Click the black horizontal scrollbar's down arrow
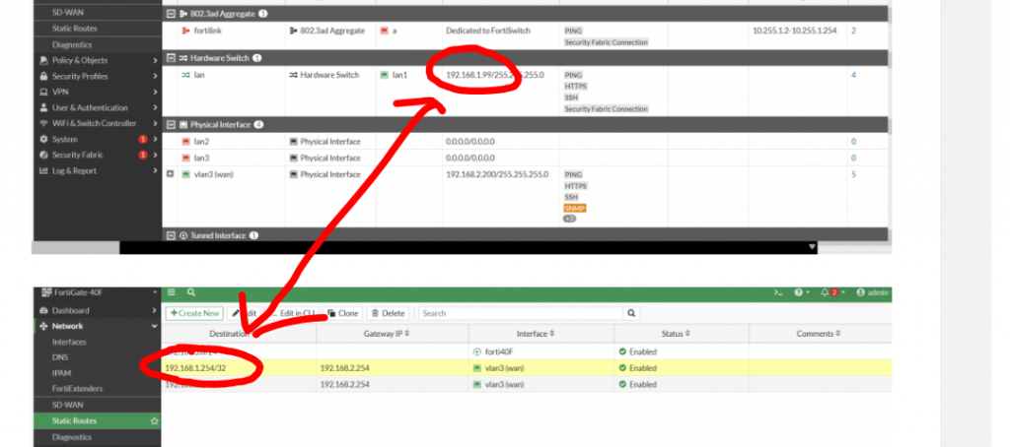The width and height of the screenshot is (1010, 447). pyautogui.click(x=812, y=247)
